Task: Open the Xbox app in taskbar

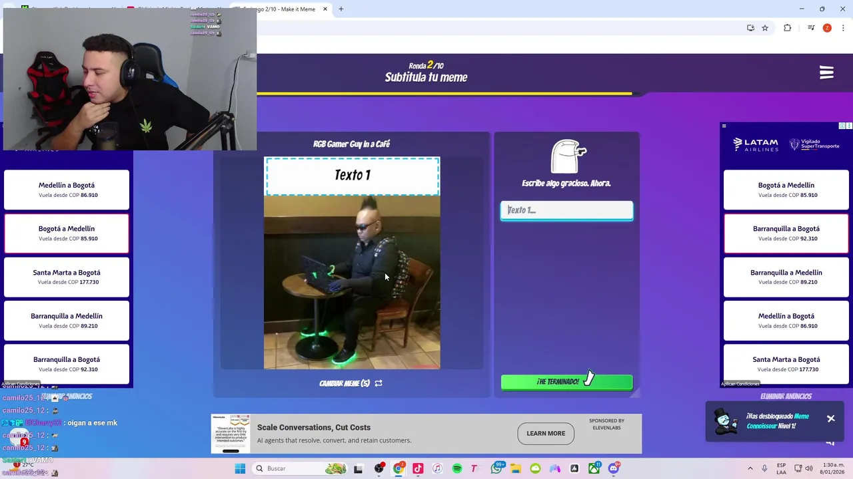Action: pos(594,468)
